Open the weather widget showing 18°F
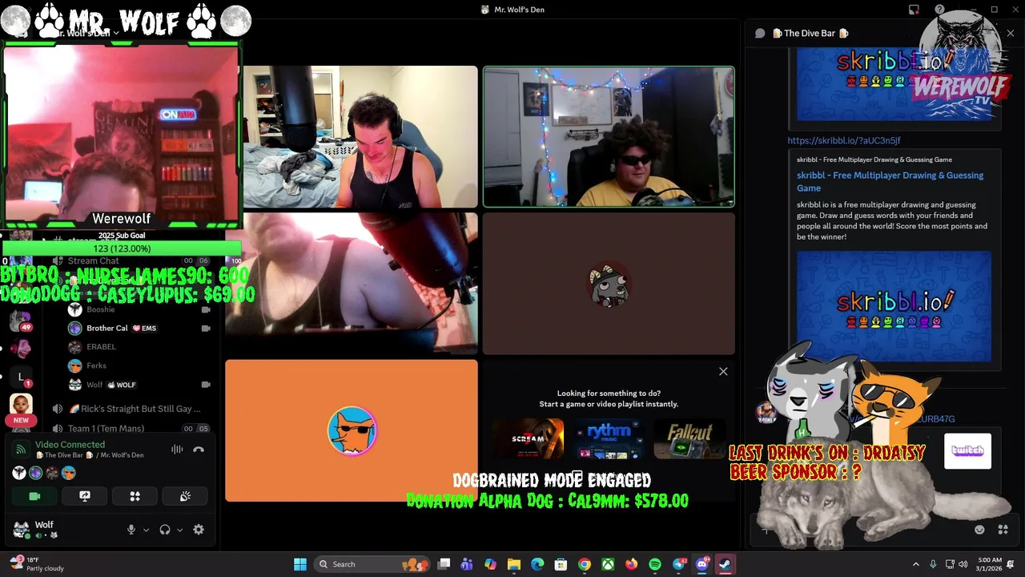1025x577 pixels. coord(37,564)
